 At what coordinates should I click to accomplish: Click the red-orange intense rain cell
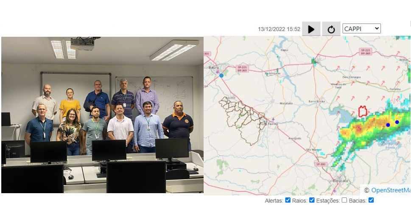[x=358, y=128]
